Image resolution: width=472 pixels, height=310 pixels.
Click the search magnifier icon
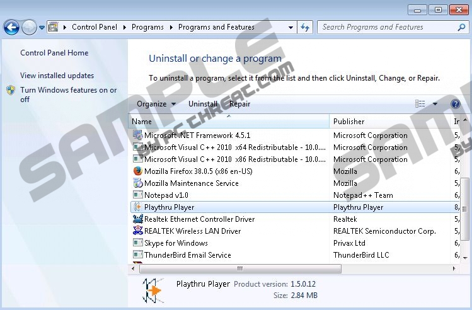coord(461,27)
